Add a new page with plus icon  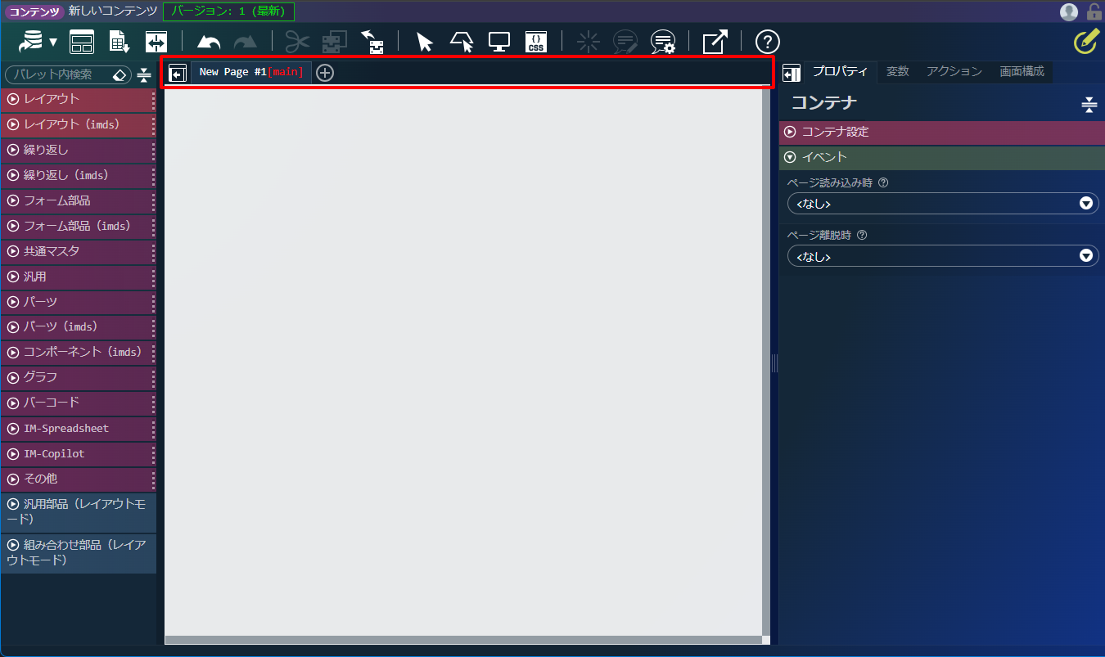[325, 73]
